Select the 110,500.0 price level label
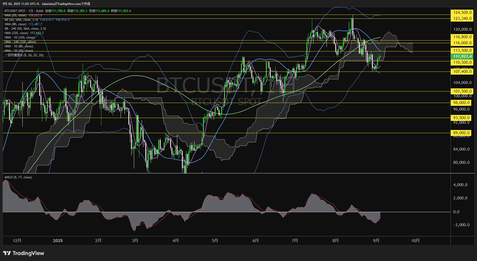 click(462, 62)
